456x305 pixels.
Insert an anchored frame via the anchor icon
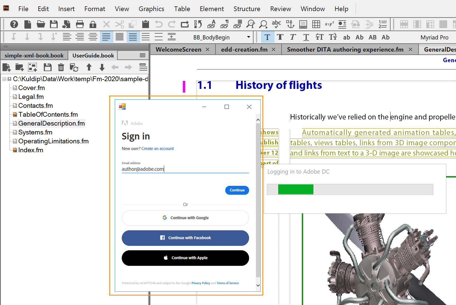290,24
